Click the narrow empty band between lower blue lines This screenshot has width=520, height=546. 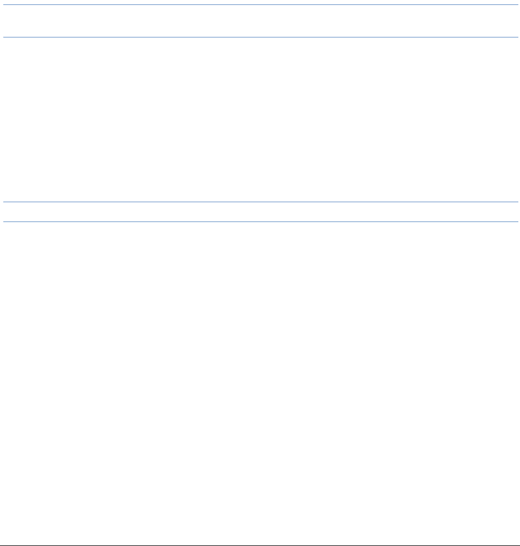[x=261, y=212]
